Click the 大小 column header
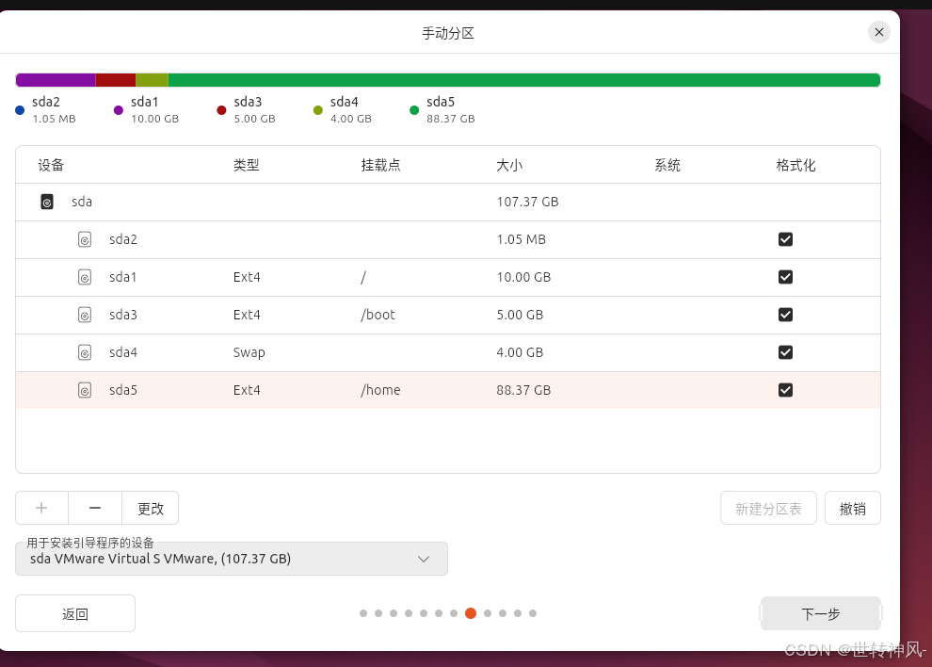The image size is (932, 667). [x=509, y=166]
